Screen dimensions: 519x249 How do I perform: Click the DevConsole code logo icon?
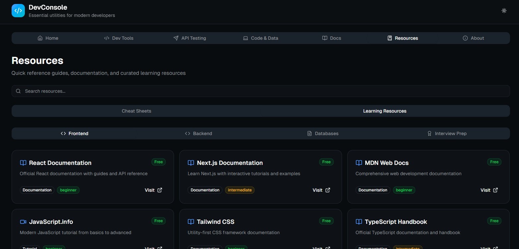click(18, 10)
